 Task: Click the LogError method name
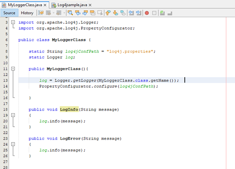[x=70, y=138]
